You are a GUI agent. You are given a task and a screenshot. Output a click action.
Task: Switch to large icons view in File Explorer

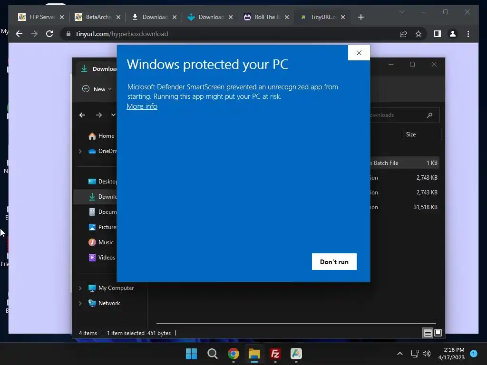pos(438,333)
